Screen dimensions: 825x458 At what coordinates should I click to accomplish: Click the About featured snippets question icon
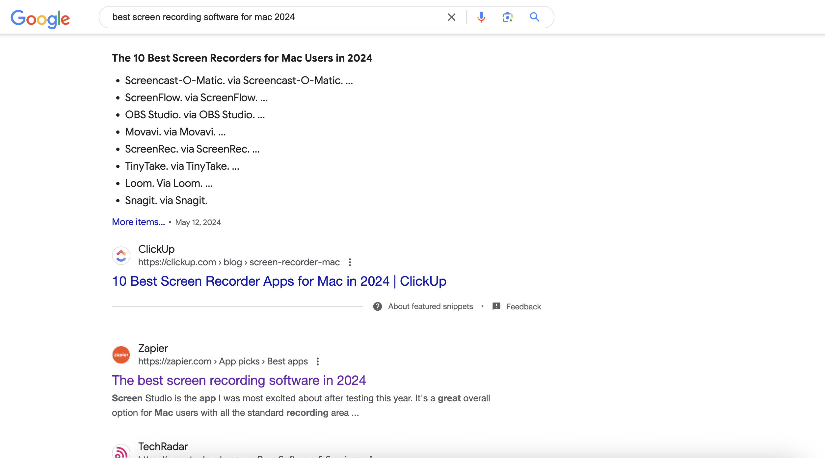[x=378, y=306]
